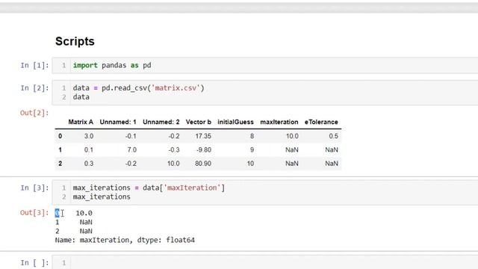Click the 'maxIteration' column header
The height and width of the screenshot is (269, 478).
point(279,122)
